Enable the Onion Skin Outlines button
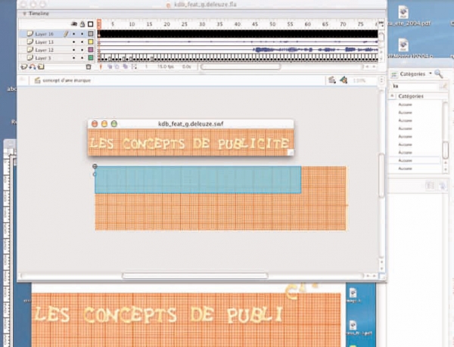The width and height of the screenshot is (454, 347). pos(117,67)
